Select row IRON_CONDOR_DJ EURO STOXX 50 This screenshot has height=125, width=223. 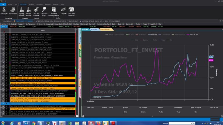(43, 86)
